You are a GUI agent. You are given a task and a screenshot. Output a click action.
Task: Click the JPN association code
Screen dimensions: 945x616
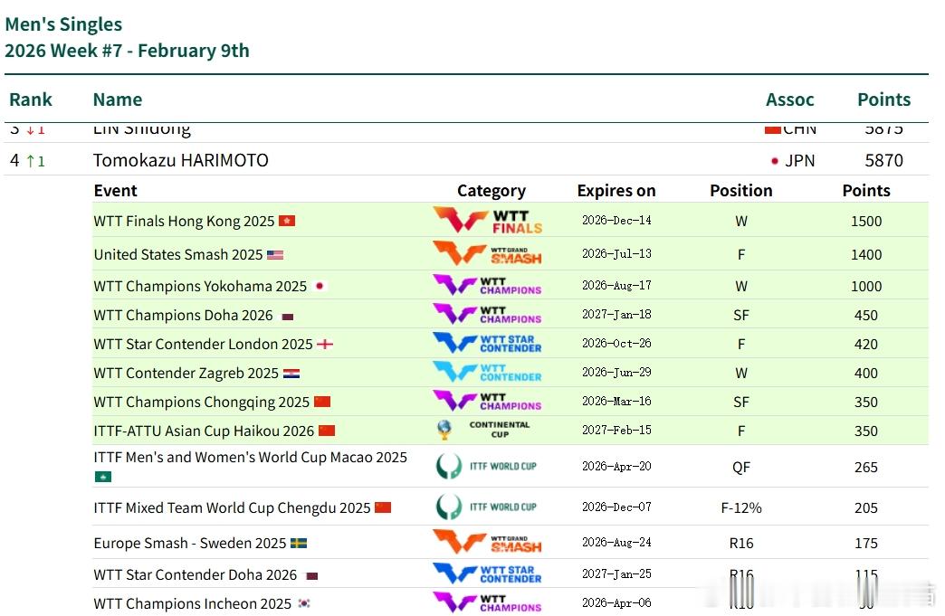coord(800,161)
